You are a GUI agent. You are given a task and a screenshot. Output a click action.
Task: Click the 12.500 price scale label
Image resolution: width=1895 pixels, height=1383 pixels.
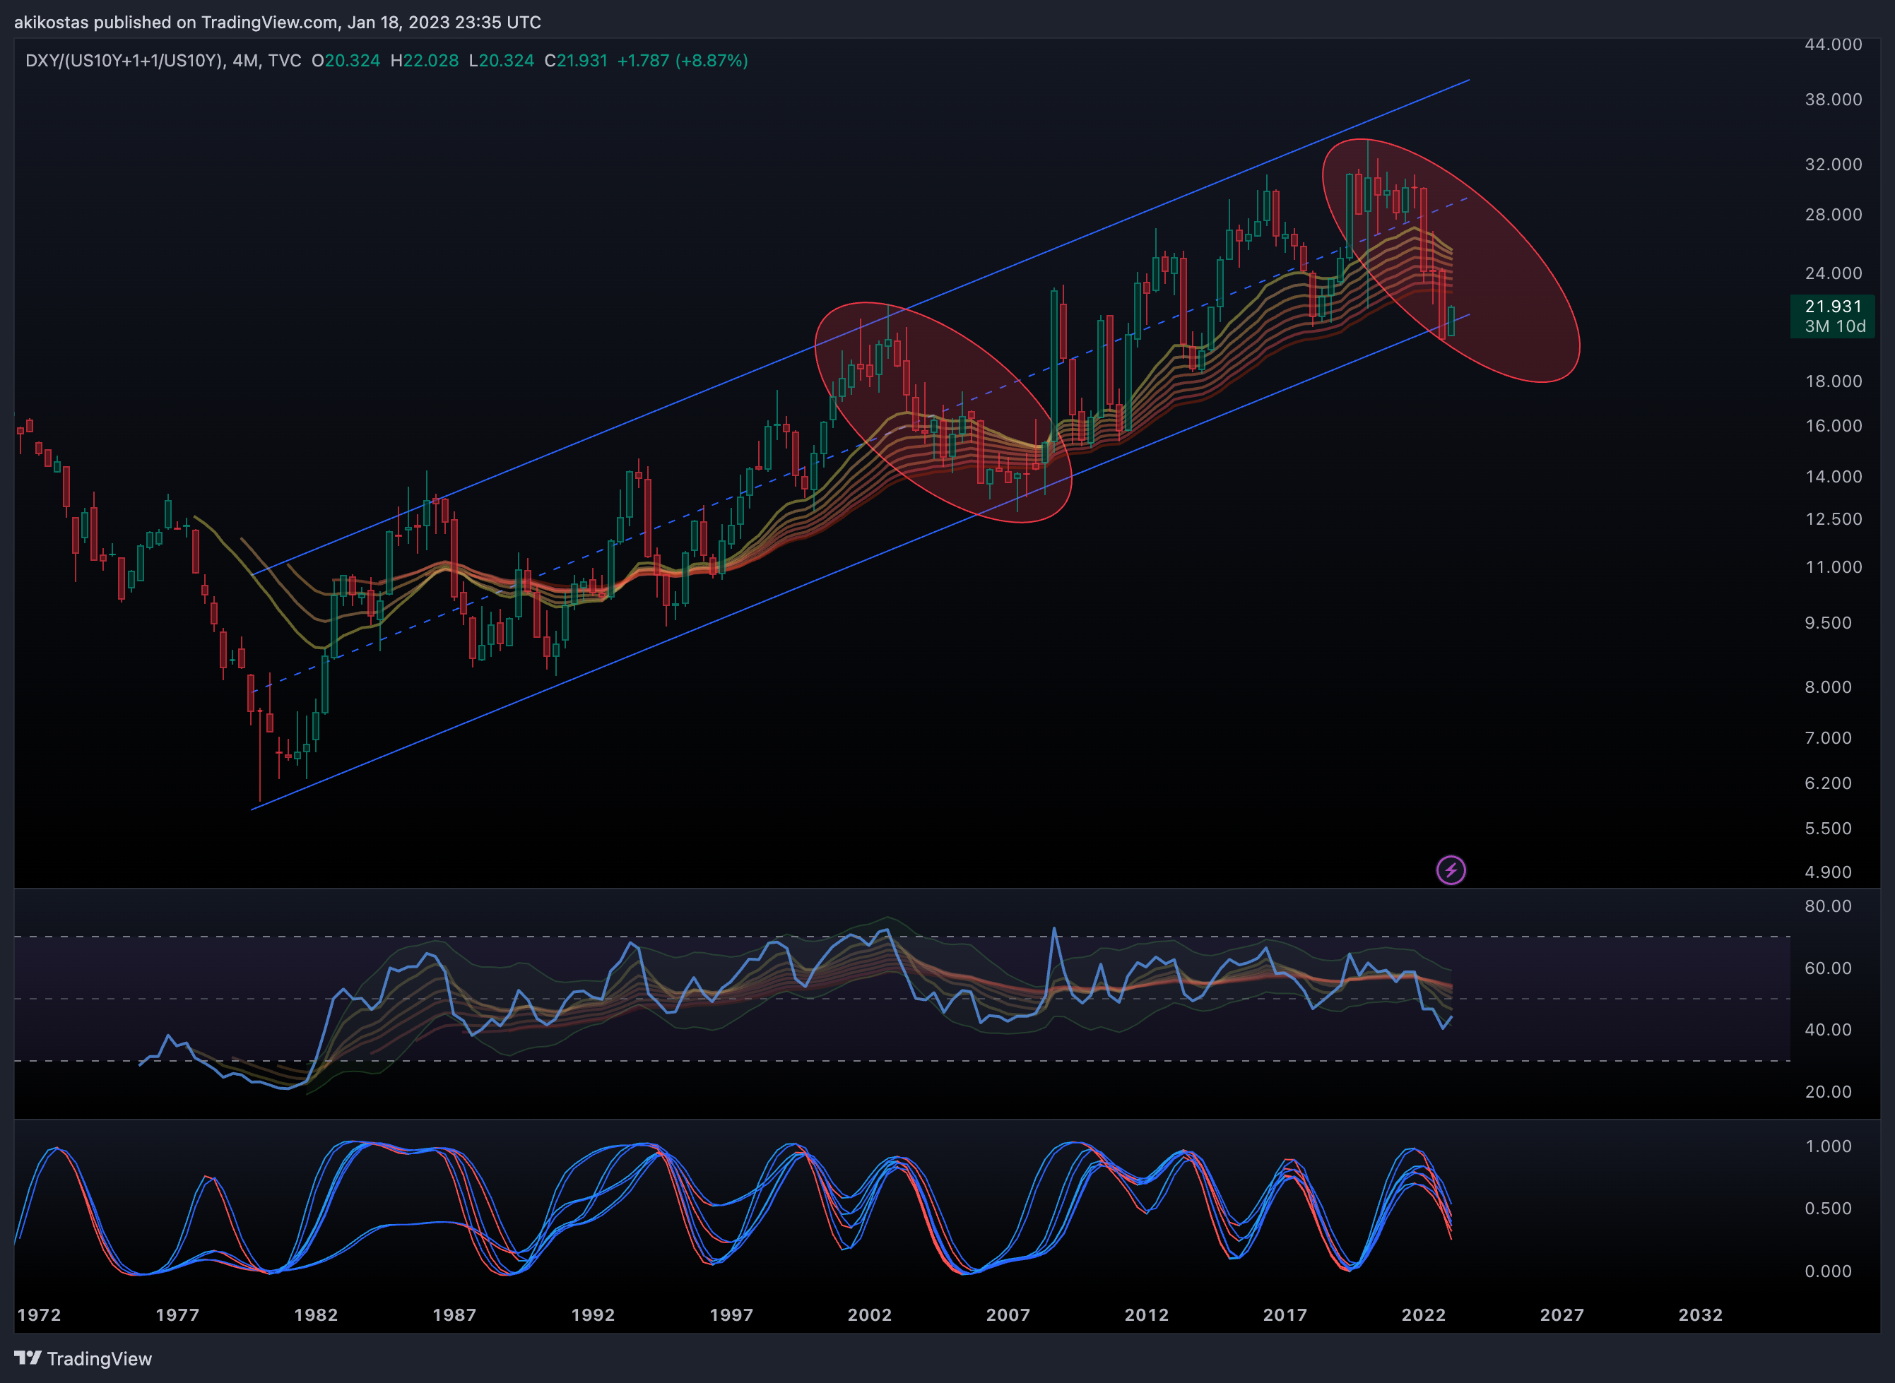1833,519
